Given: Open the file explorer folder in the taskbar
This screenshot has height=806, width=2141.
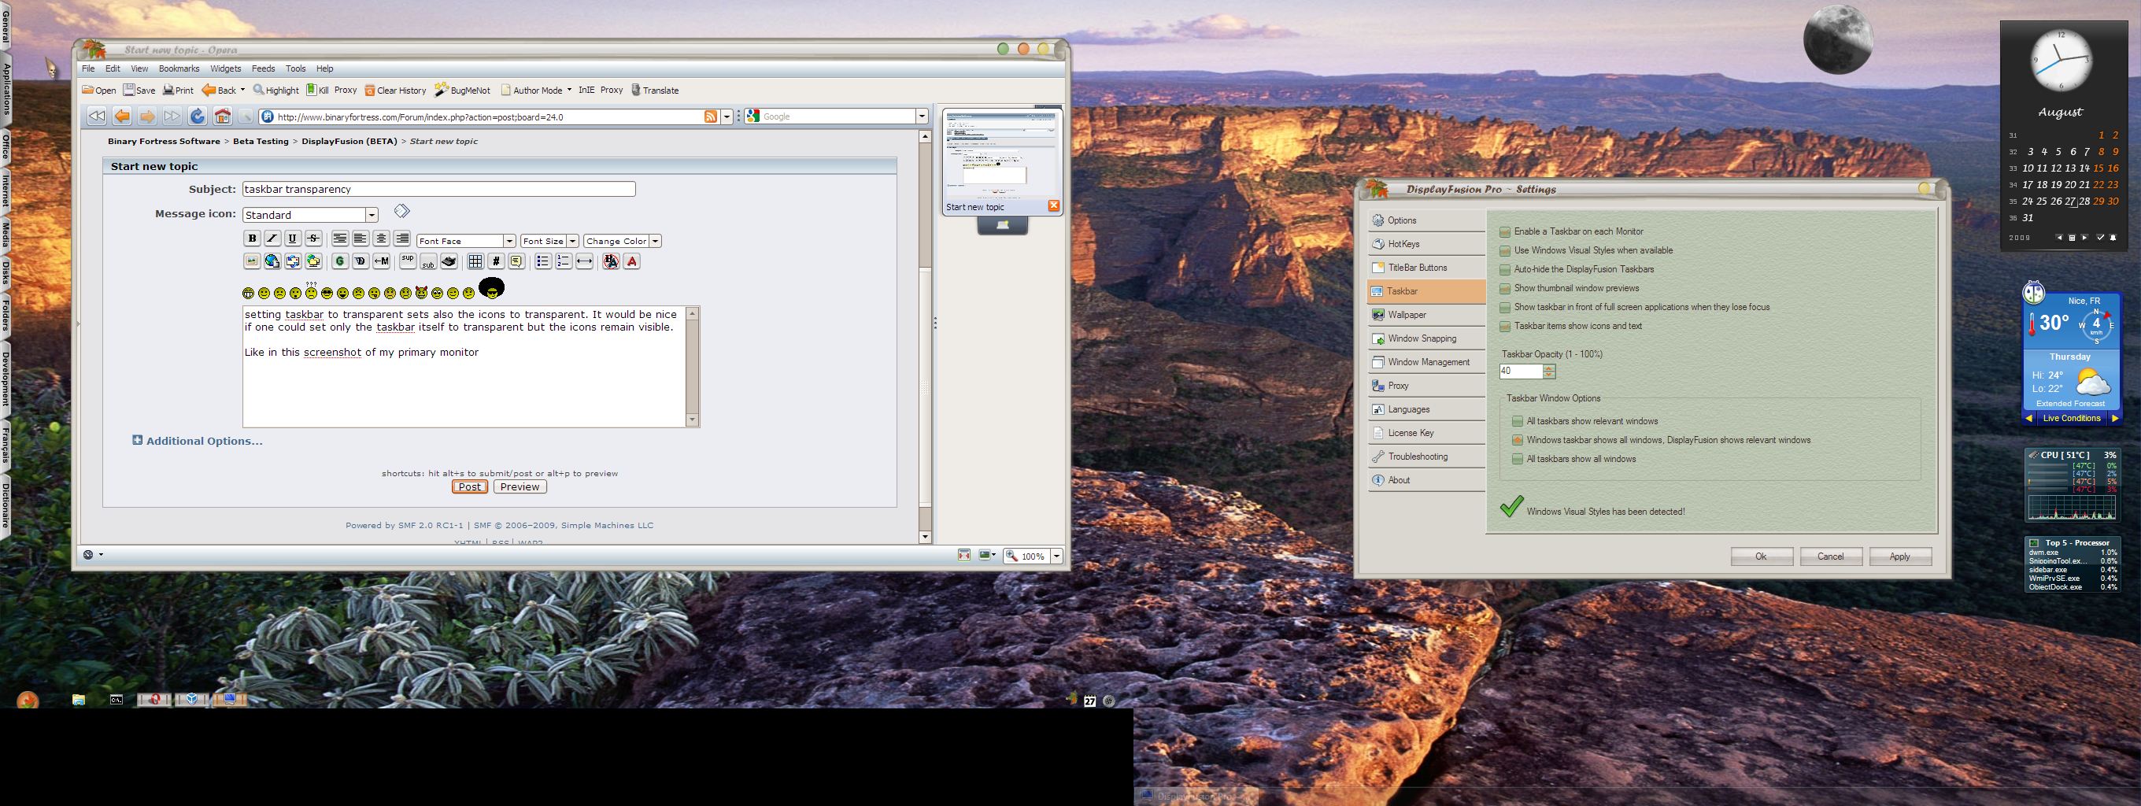Looking at the screenshot, I should (x=79, y=700).
